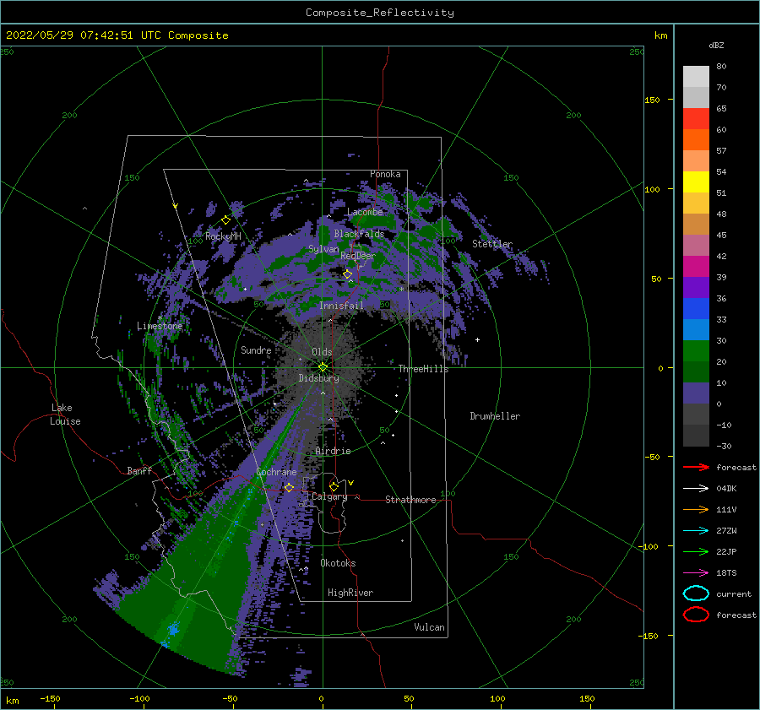Click the Cochrane city label
Image resolution: width=760 pixels, height=710 pixels.
[x=276, y=472]
